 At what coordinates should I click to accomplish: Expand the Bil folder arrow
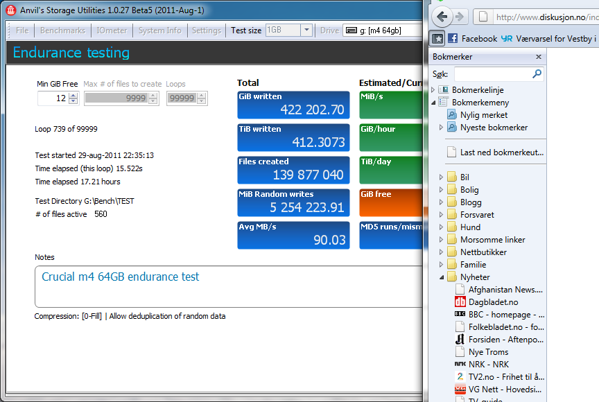tap(441, 177)
